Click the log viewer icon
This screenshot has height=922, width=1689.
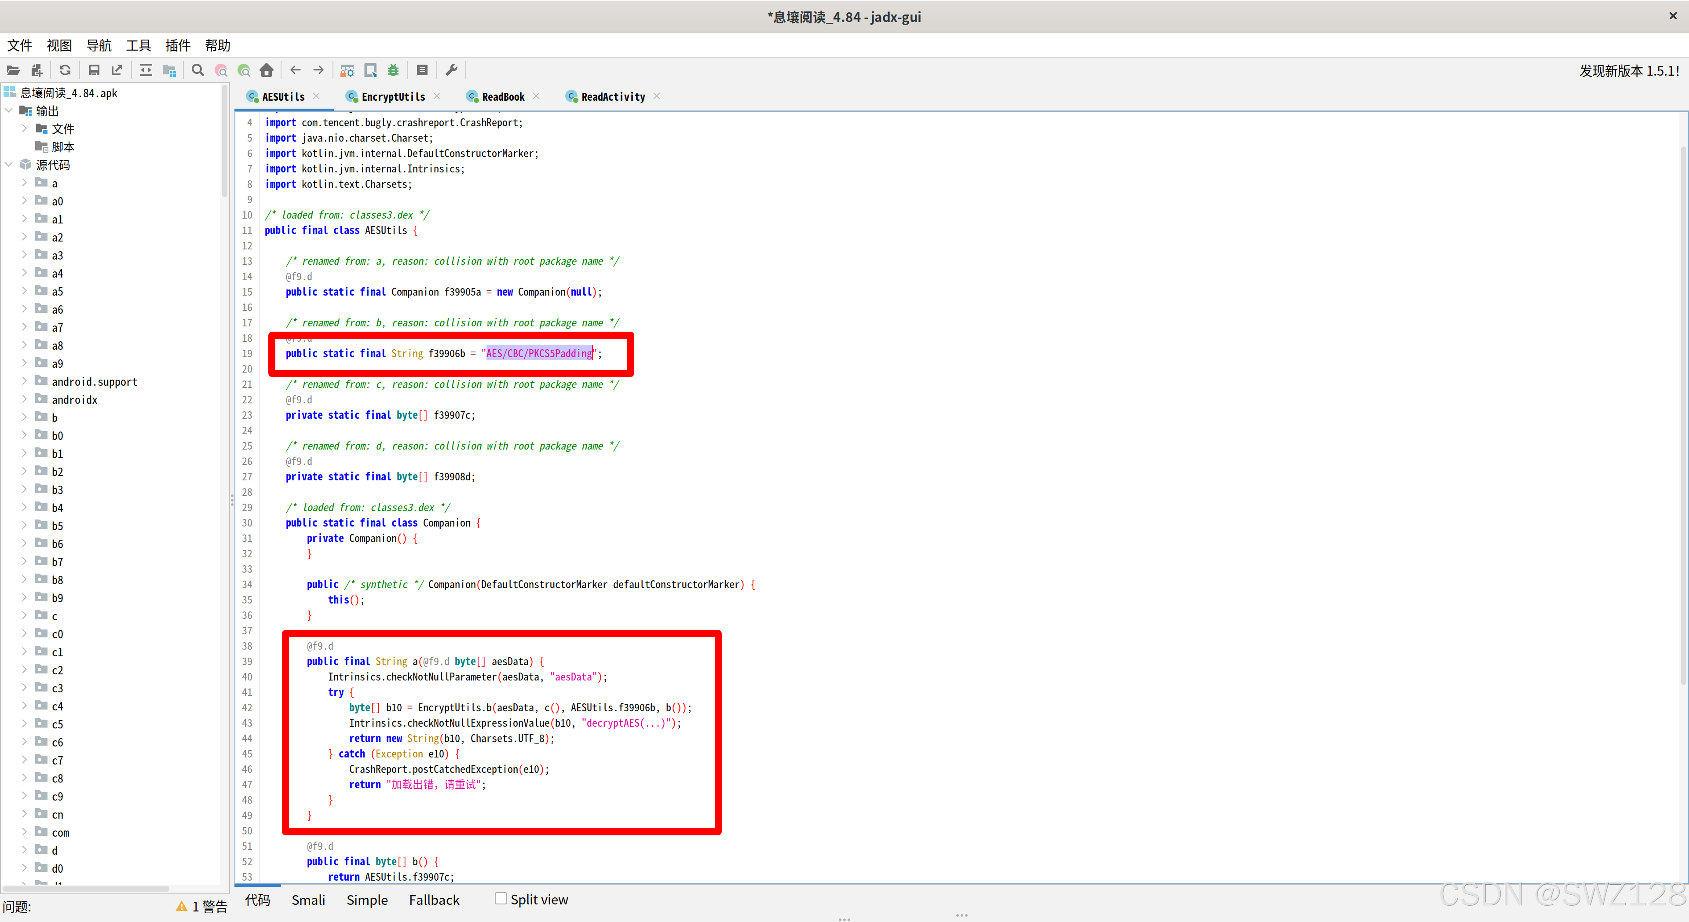coord(422,70)
